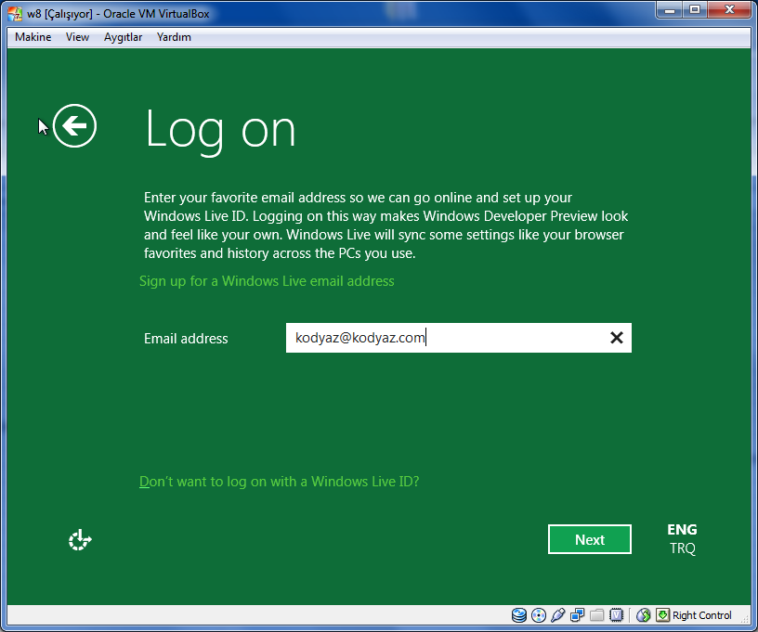Switch keyboard layout to TRQ
This screenshot has width=758, height=632.
pos(682,548)
